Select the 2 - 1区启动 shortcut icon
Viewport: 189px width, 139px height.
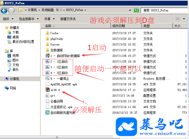[48, 61]
